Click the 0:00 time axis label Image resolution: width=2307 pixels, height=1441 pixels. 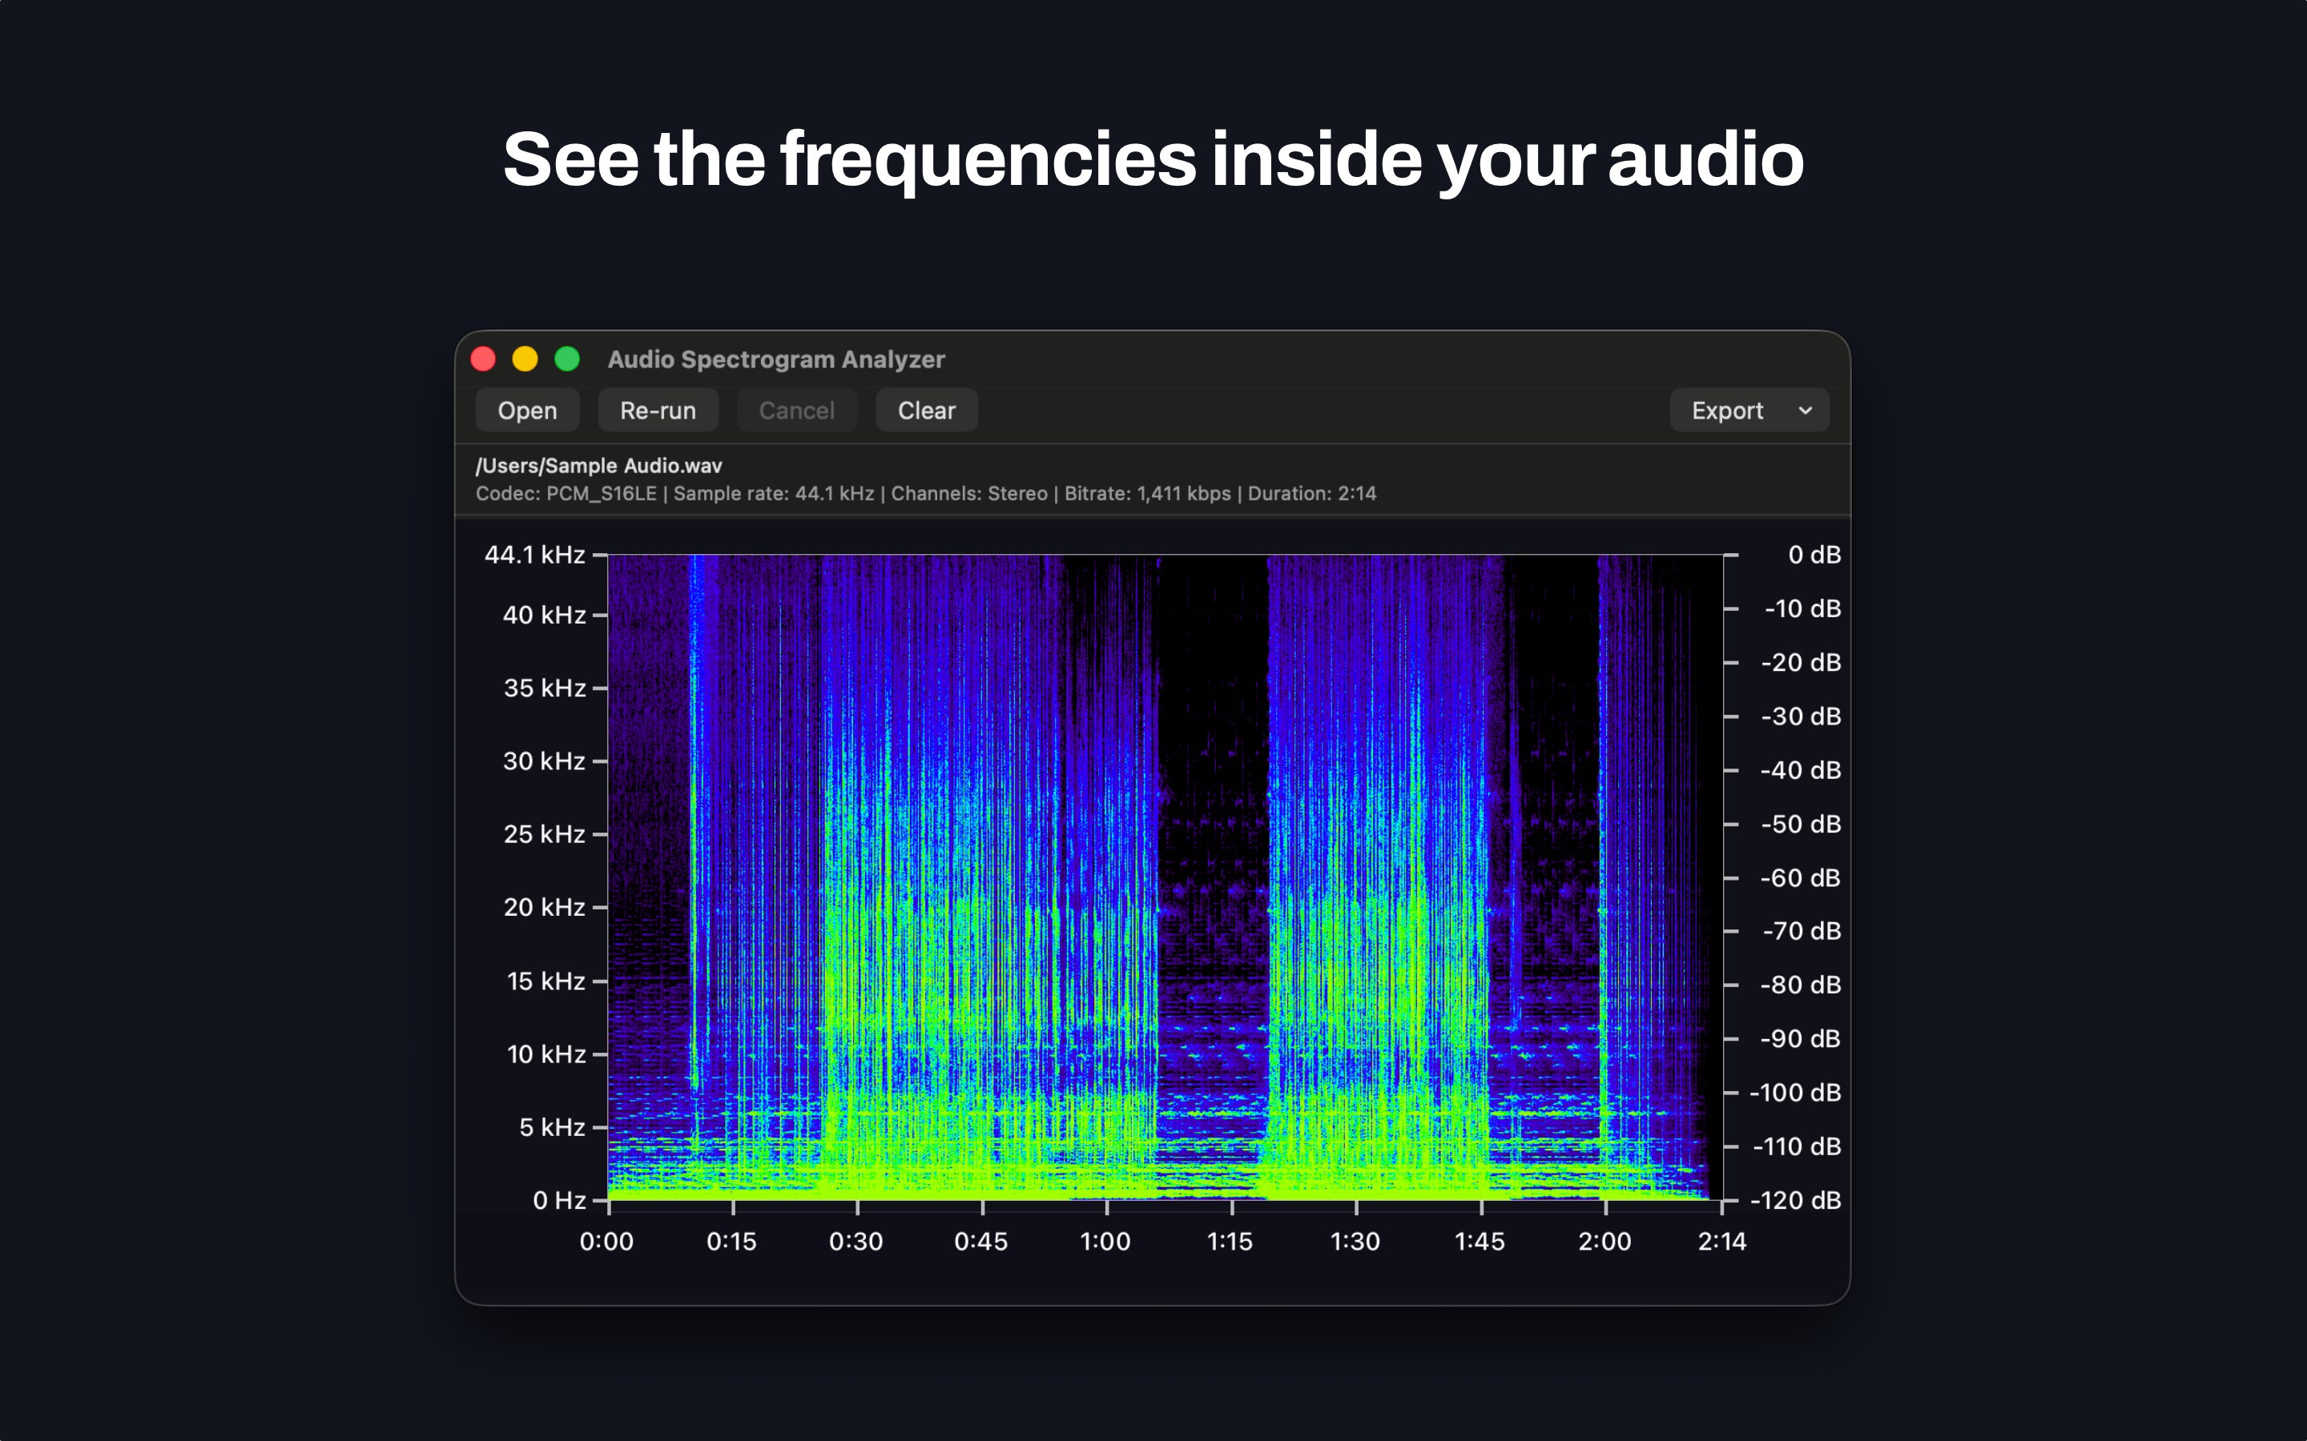(x=606, y=1242)
